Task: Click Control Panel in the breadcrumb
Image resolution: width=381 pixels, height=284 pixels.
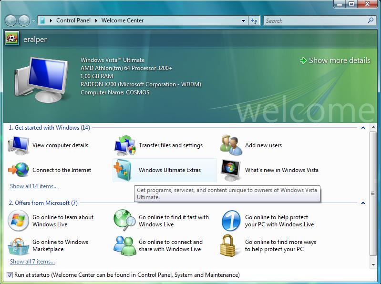Action: [73, 20]
